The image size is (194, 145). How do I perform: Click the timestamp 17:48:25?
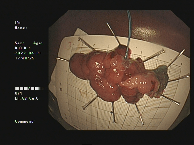click(25, 58)
